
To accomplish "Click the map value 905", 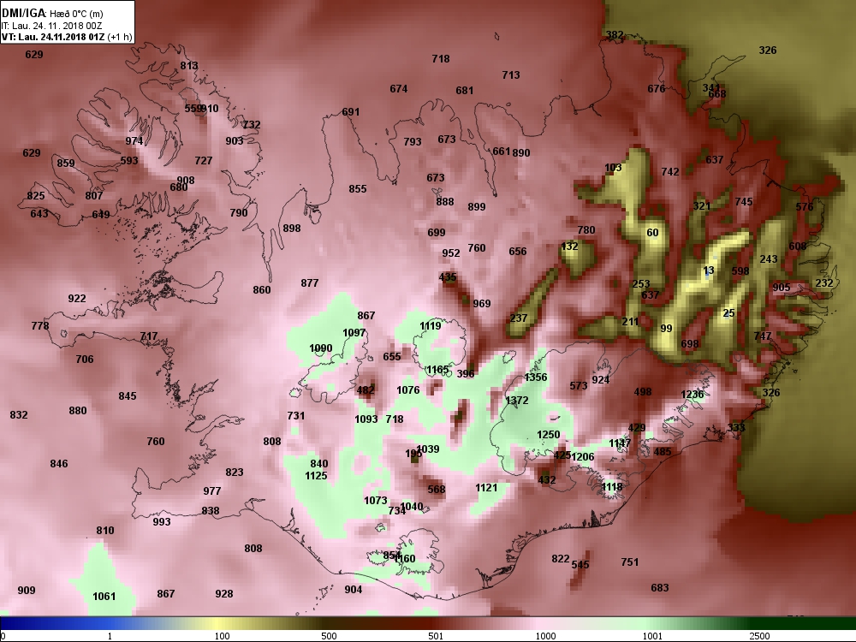I will pyautogui.click(x=782, y=288).
